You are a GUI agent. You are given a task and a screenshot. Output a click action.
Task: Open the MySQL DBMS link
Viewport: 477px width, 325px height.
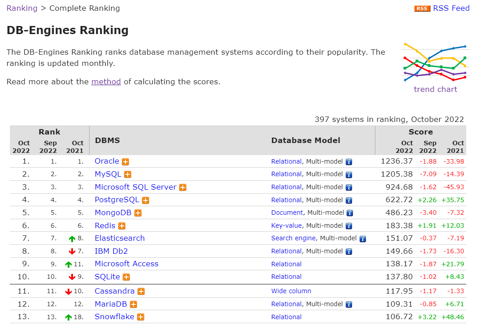[x=108, y=174]
